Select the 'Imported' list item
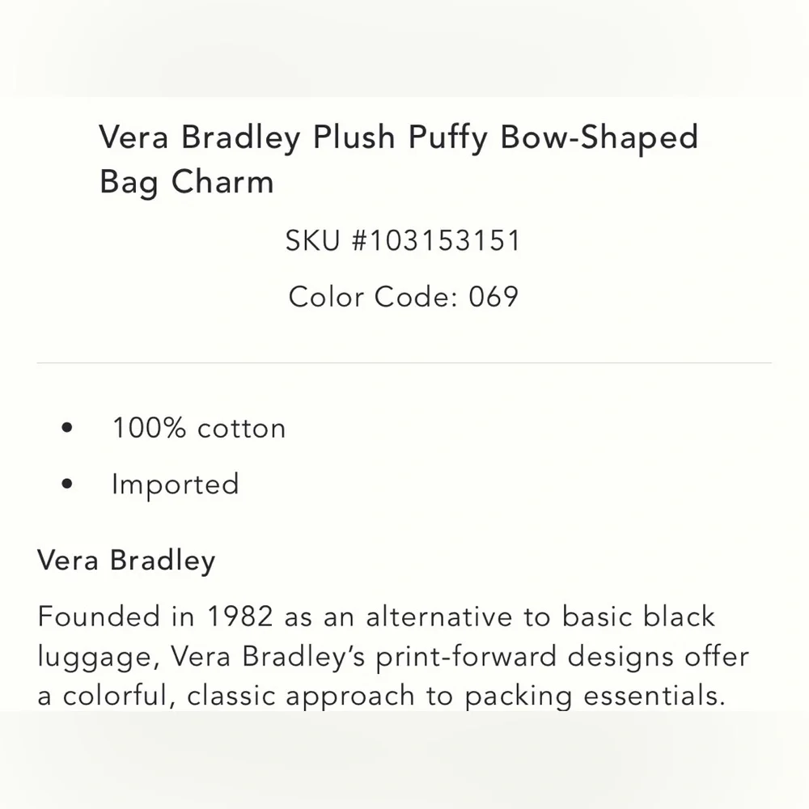This screenshot has height=809, width=809. coord(176,485)
